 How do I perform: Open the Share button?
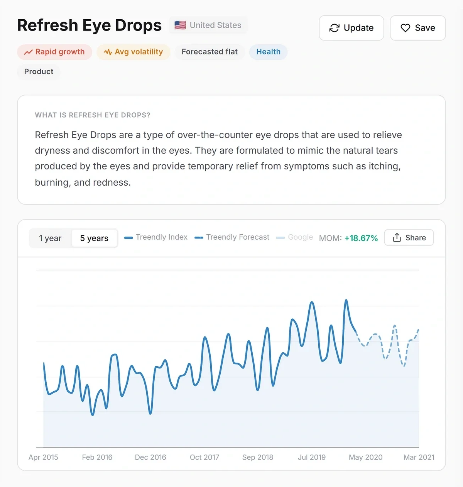409,238
